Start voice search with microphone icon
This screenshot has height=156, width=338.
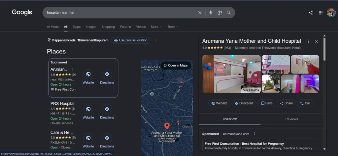[211, 13]
